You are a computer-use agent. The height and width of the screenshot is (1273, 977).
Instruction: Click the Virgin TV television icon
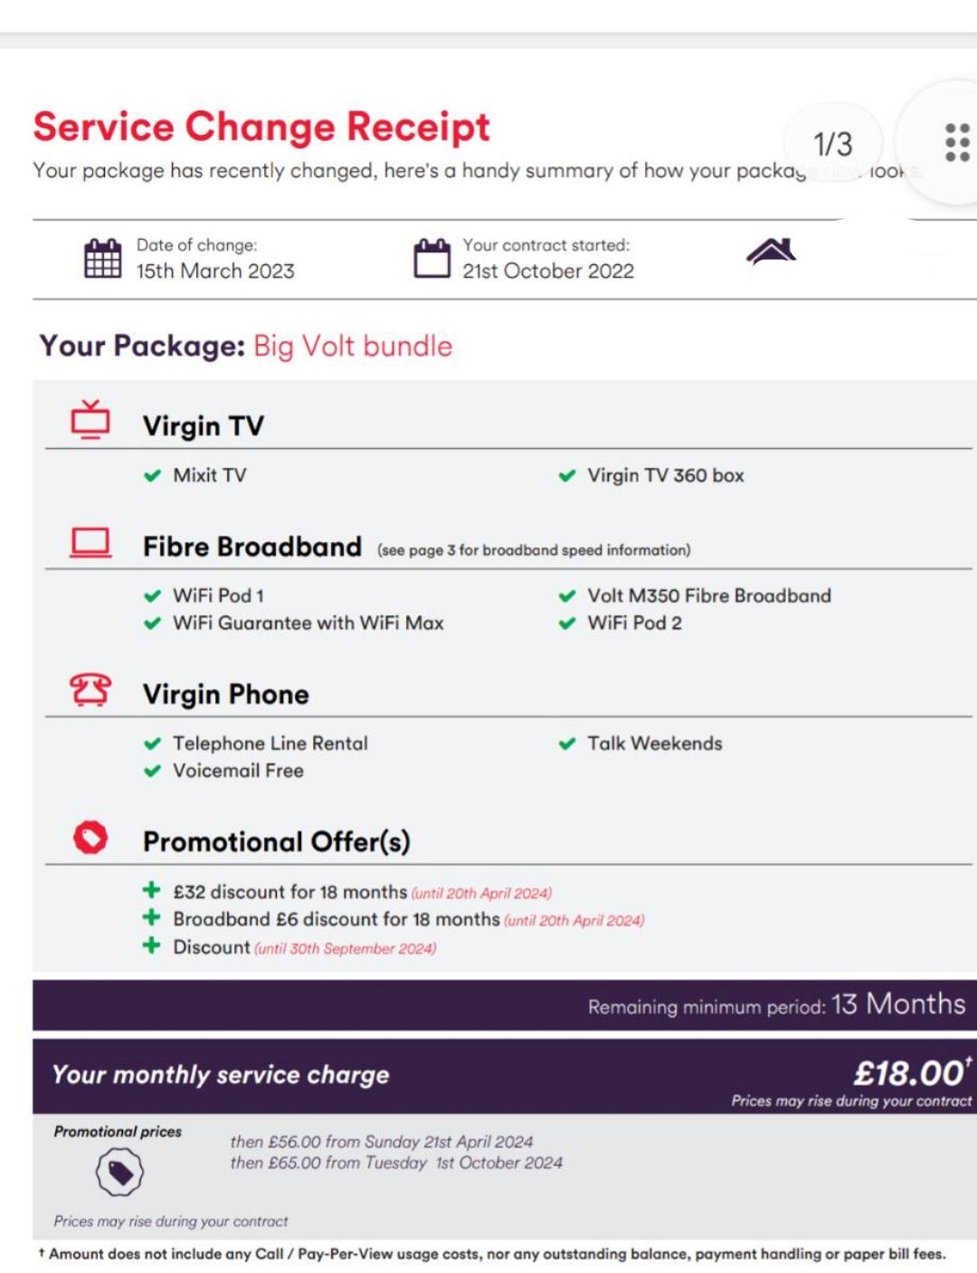coord(90,420)
